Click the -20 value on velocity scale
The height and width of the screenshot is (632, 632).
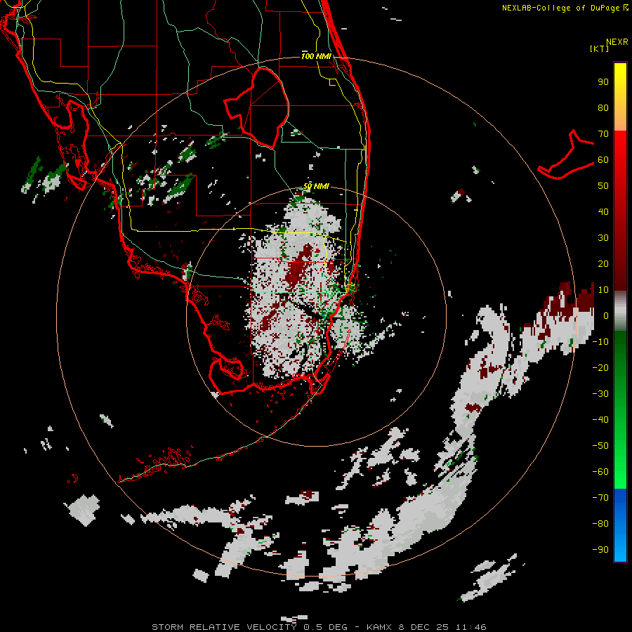coord(600,367)
